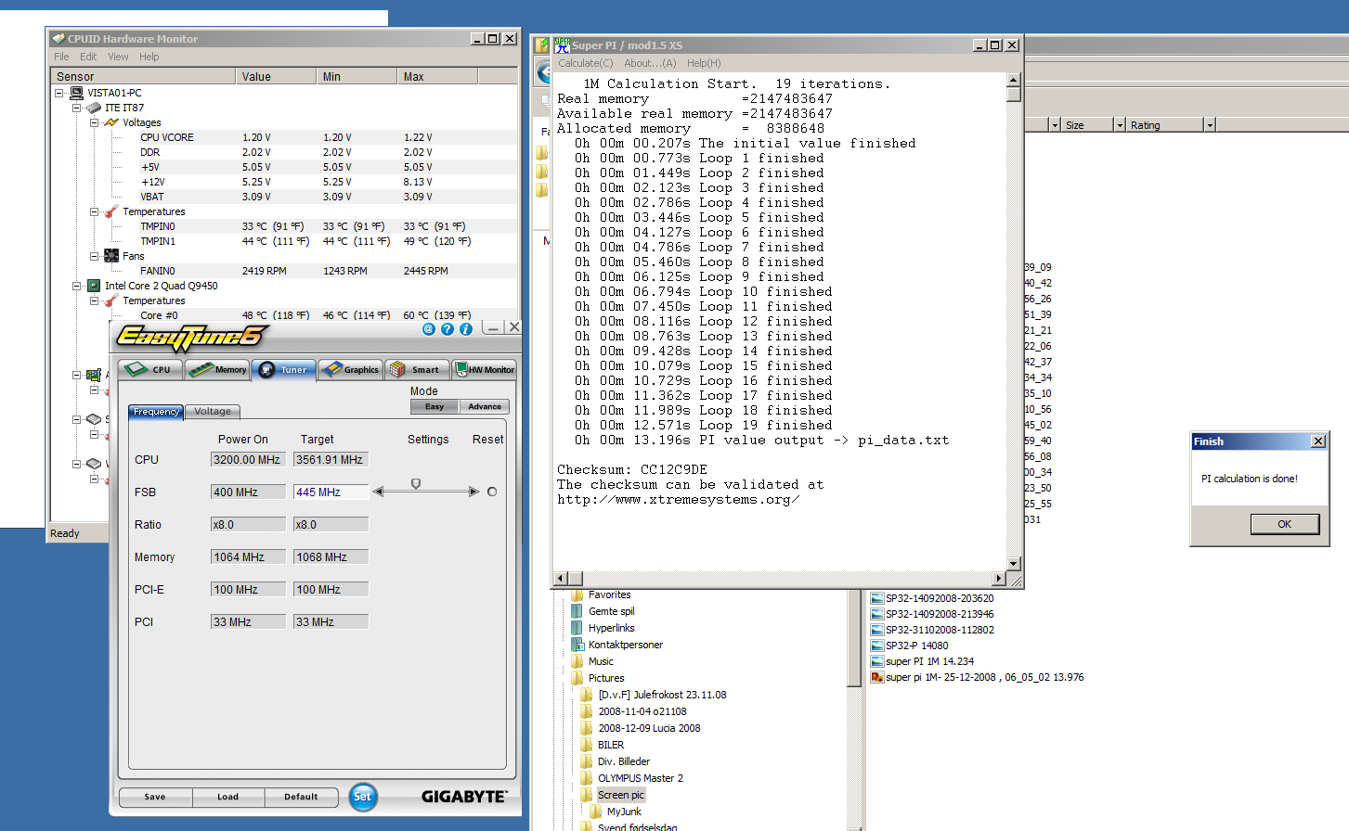The image size is (1349, 831).
Task: Click image icon of super PI 1M 14.234
Action: point(876,661)
